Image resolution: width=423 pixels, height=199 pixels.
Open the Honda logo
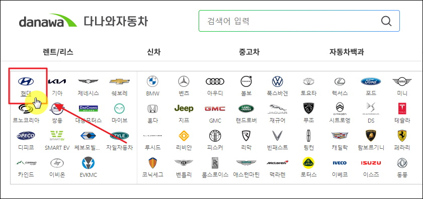tap(153, 109)
